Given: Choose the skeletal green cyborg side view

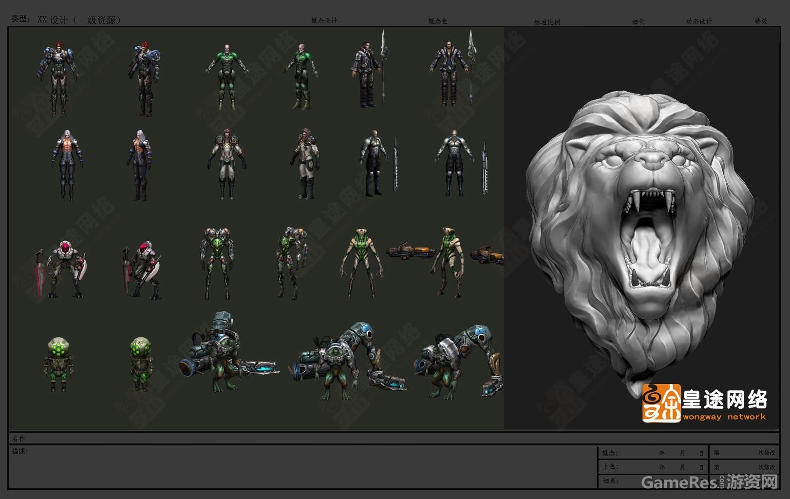Looking at the screenshot, I should (291, 263).
